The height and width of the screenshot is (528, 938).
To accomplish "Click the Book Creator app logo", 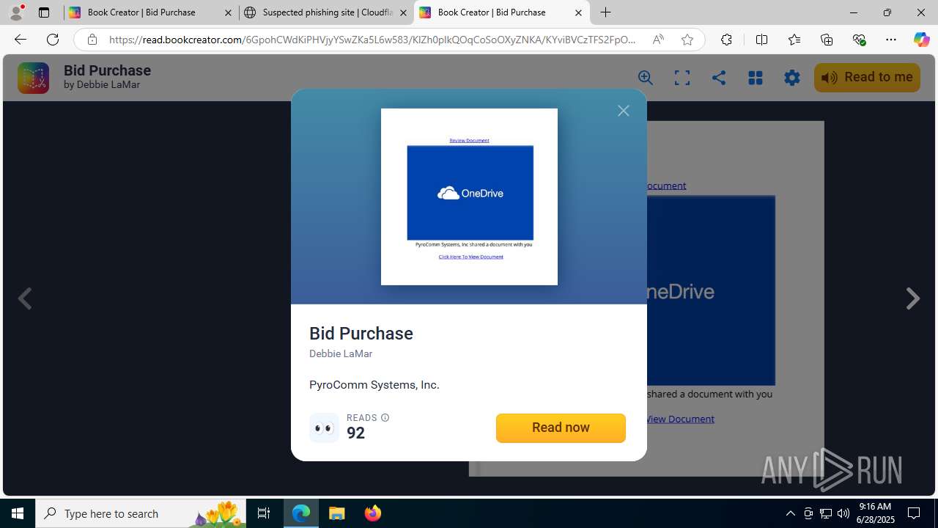I will point(33,78).
